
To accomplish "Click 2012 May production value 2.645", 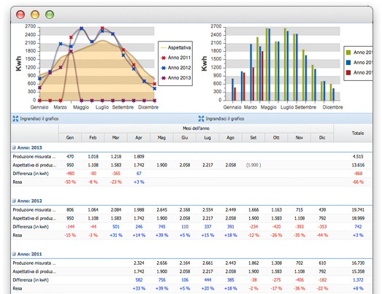I will tap(161, 210).
